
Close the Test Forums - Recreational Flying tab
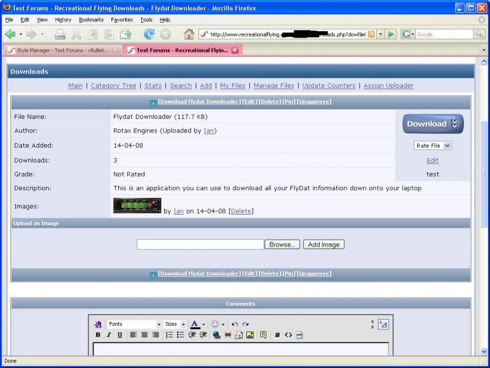(235, 50)
